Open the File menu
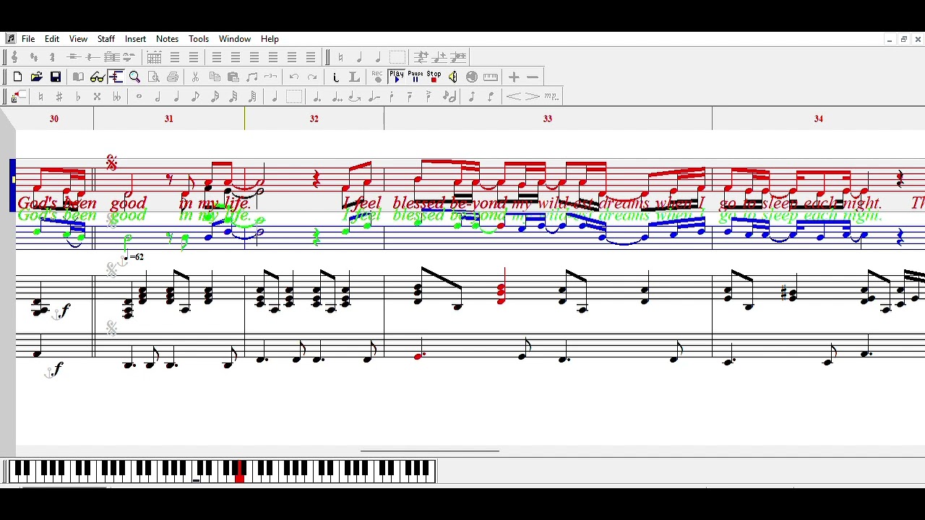 click(28, 39)
